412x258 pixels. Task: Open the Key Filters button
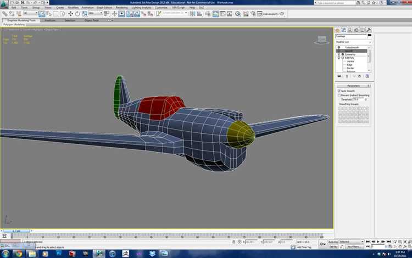click(353, 246)
